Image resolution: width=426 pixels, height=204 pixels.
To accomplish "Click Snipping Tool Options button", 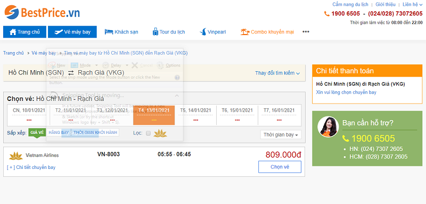I will coord(169,65).
